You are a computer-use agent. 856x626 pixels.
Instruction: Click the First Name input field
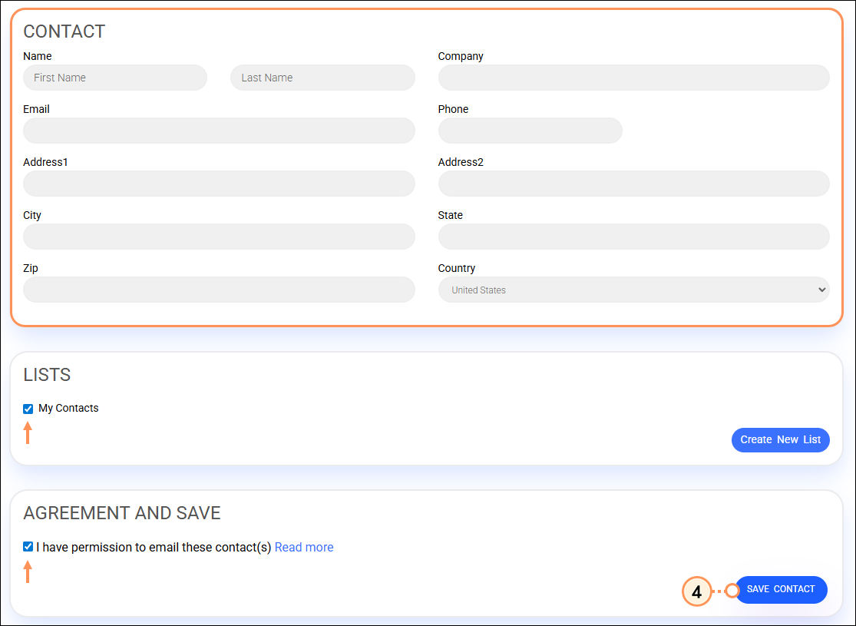tap(115, 78)
